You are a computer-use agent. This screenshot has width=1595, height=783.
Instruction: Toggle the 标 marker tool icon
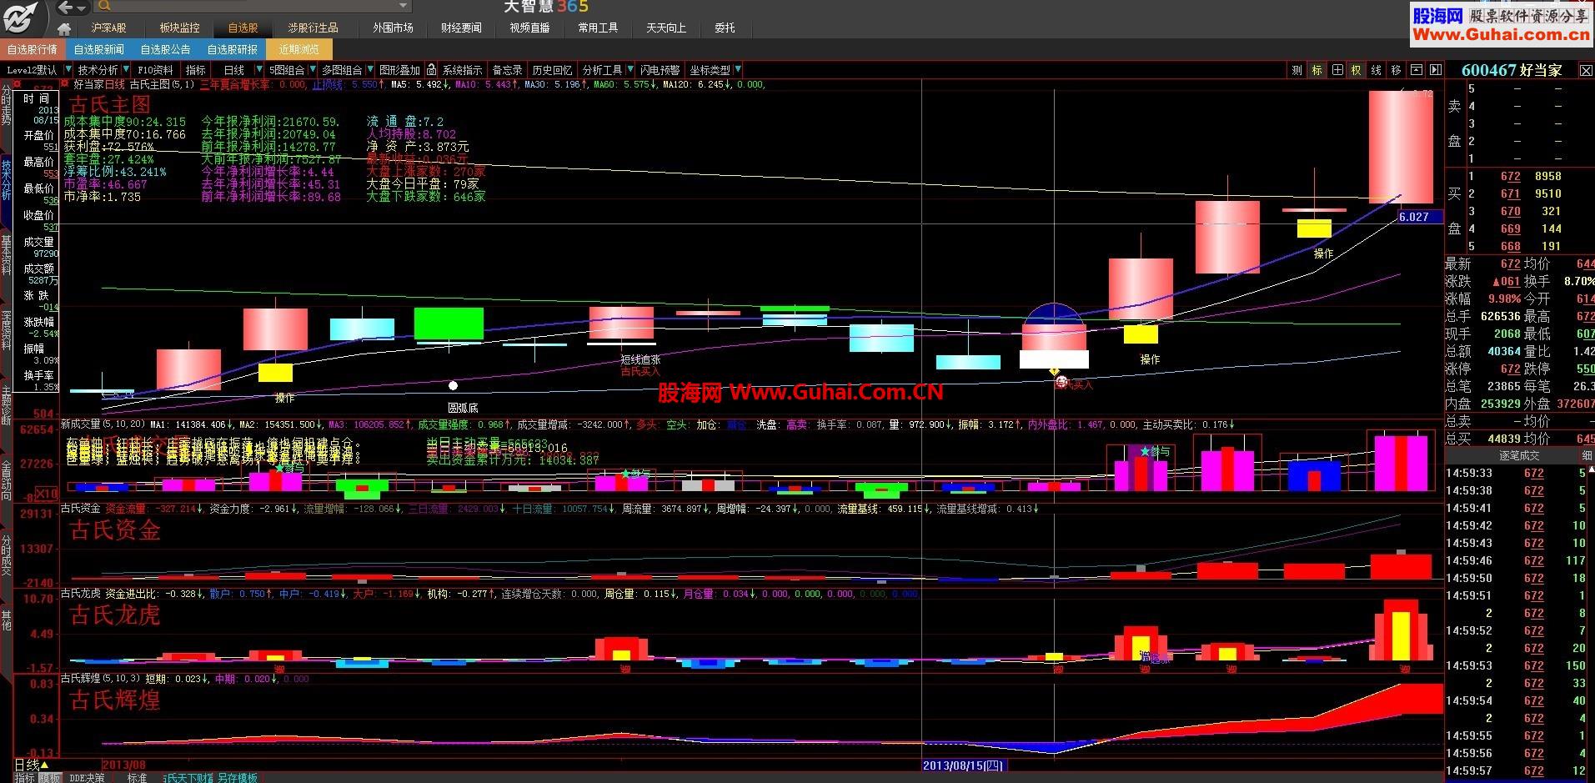[1317, 70]
